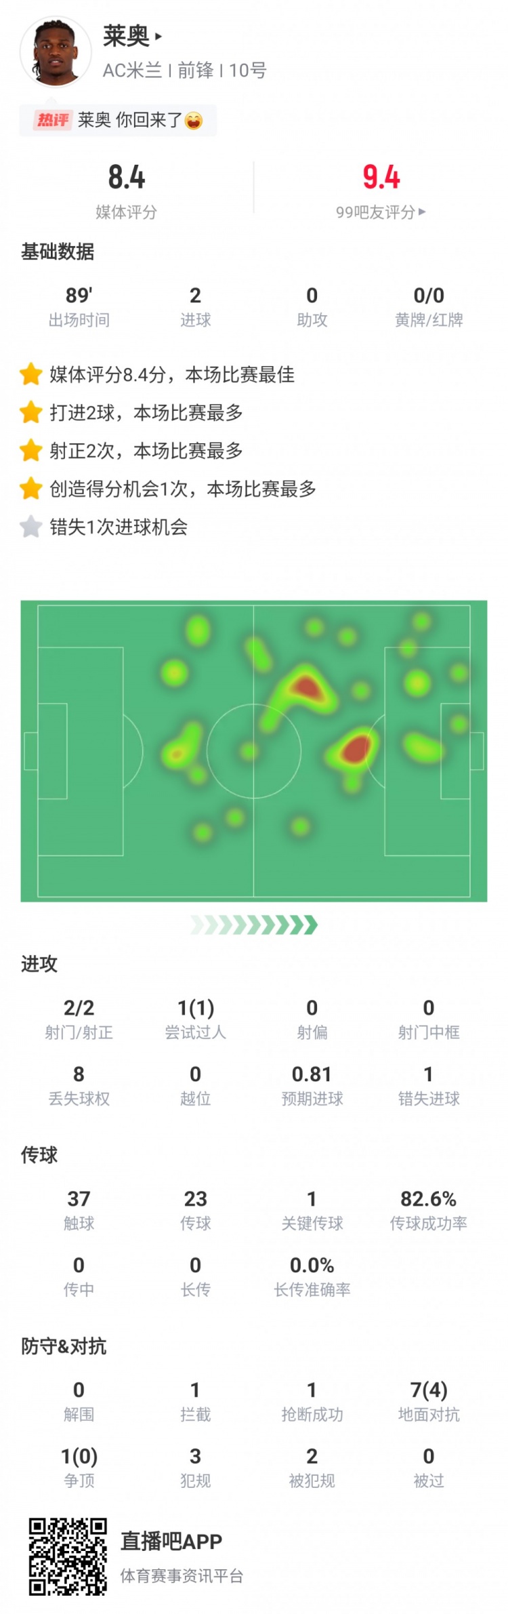Select the 进攻 section heading
This screenshot has width=508, height=1614.
(x=39, y=964)
